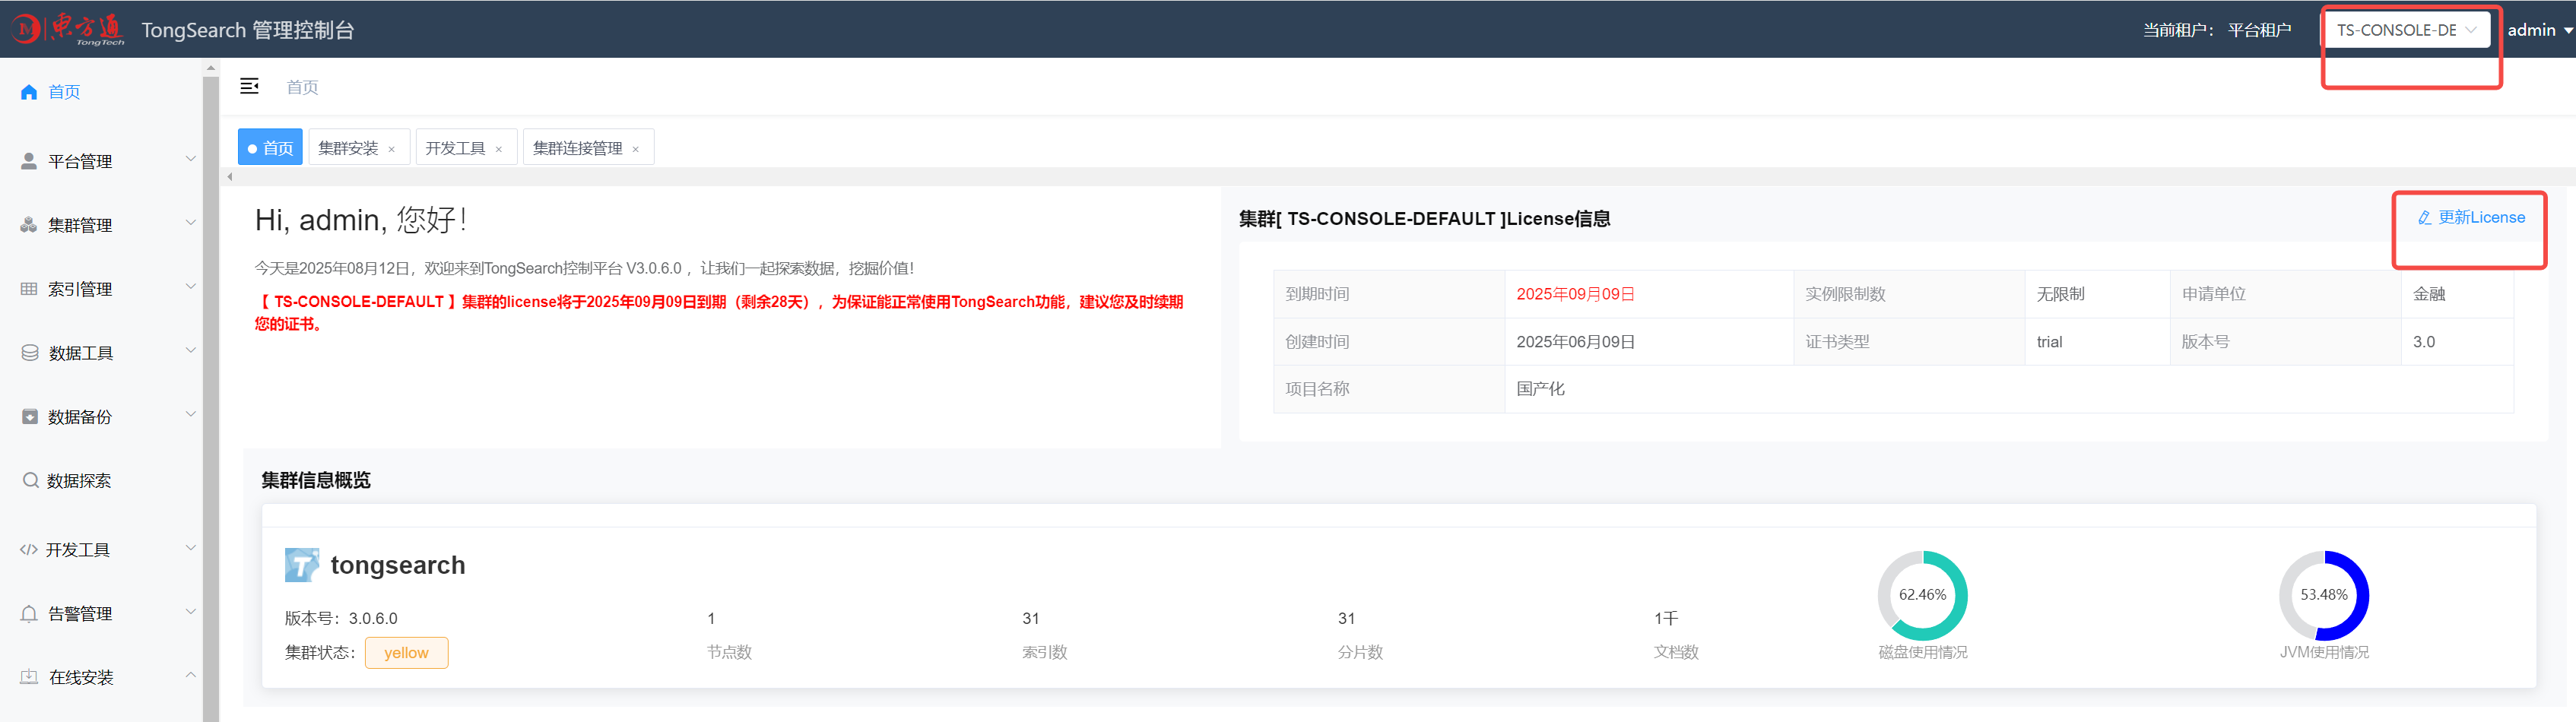Click the 首页 breadcrumb
Screen dimensions: 2576x722
[x=303, y=87]
